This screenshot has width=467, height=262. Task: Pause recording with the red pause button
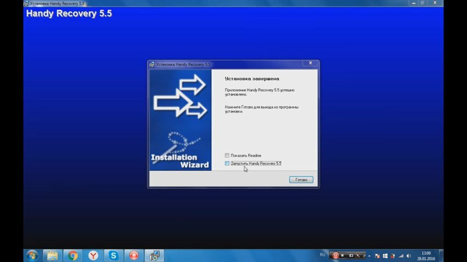coord(335,255)
